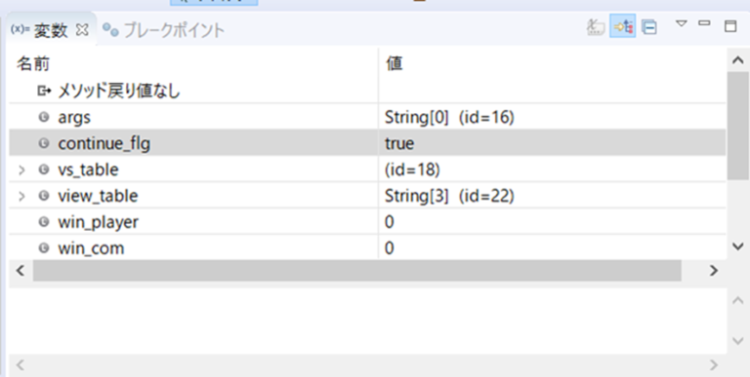This screenshot has width=750, height=377.
Task: Expand the view_table variable
Action: (21, 196)
